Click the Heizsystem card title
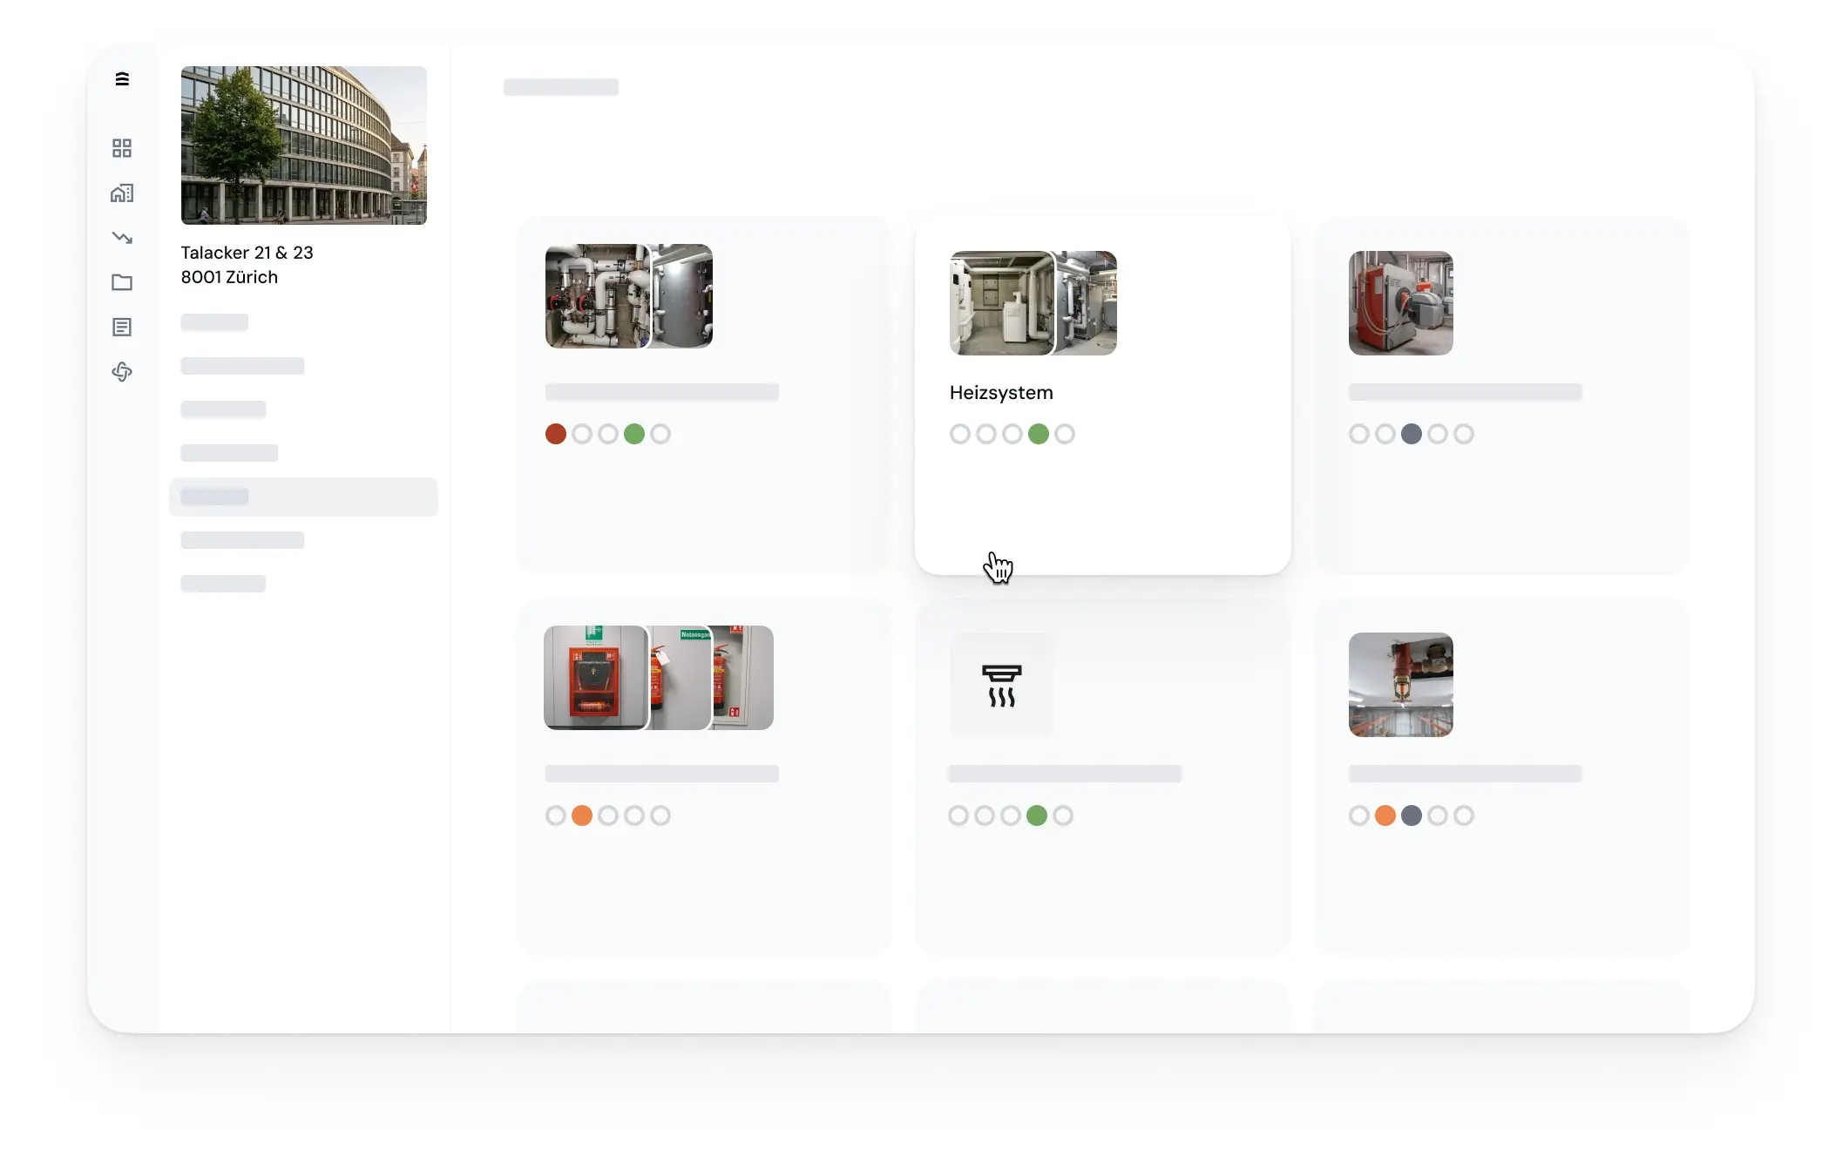The height and width of the screenshot is (1164, 1842). 1001,393
